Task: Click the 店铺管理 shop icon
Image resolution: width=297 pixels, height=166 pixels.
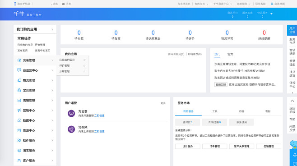Action: coord(19,100)
